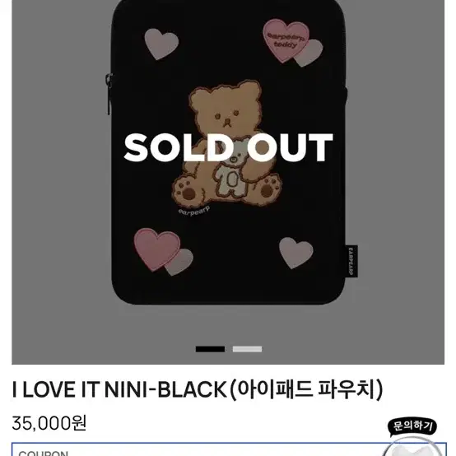Click the earpearp script logo under bear
The height and width of the screenshot is (456, 456).
pyautogui.click(x=194, y=210)
